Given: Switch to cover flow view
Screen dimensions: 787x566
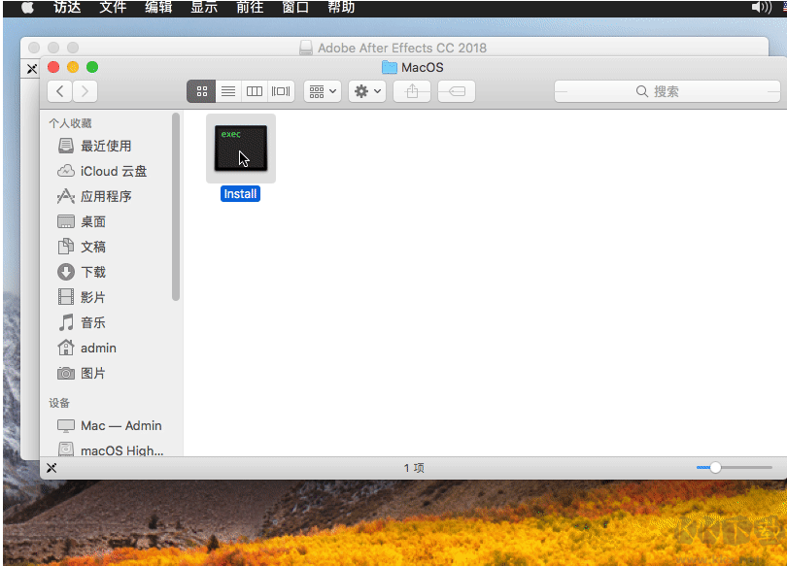Looking at the screenshot, I should click(280, 90).
